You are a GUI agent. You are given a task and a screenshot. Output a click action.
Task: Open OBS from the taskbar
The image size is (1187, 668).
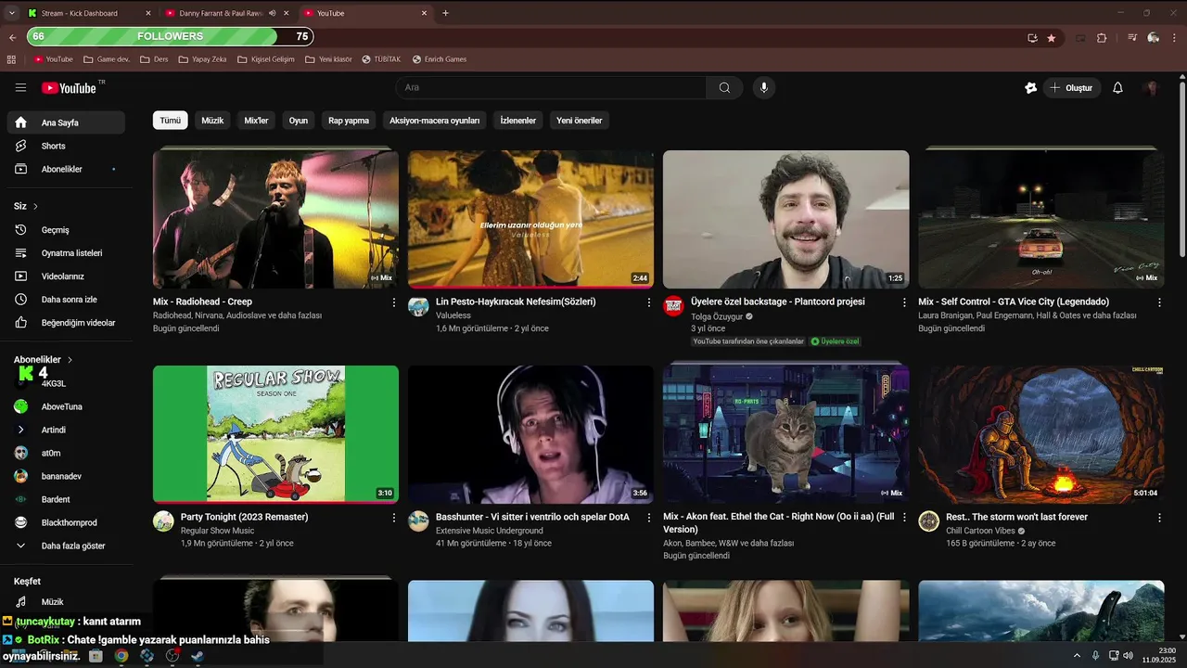point(172,656)
